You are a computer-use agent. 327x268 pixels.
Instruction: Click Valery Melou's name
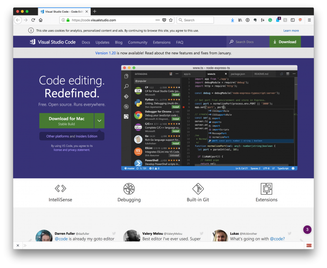152,233
